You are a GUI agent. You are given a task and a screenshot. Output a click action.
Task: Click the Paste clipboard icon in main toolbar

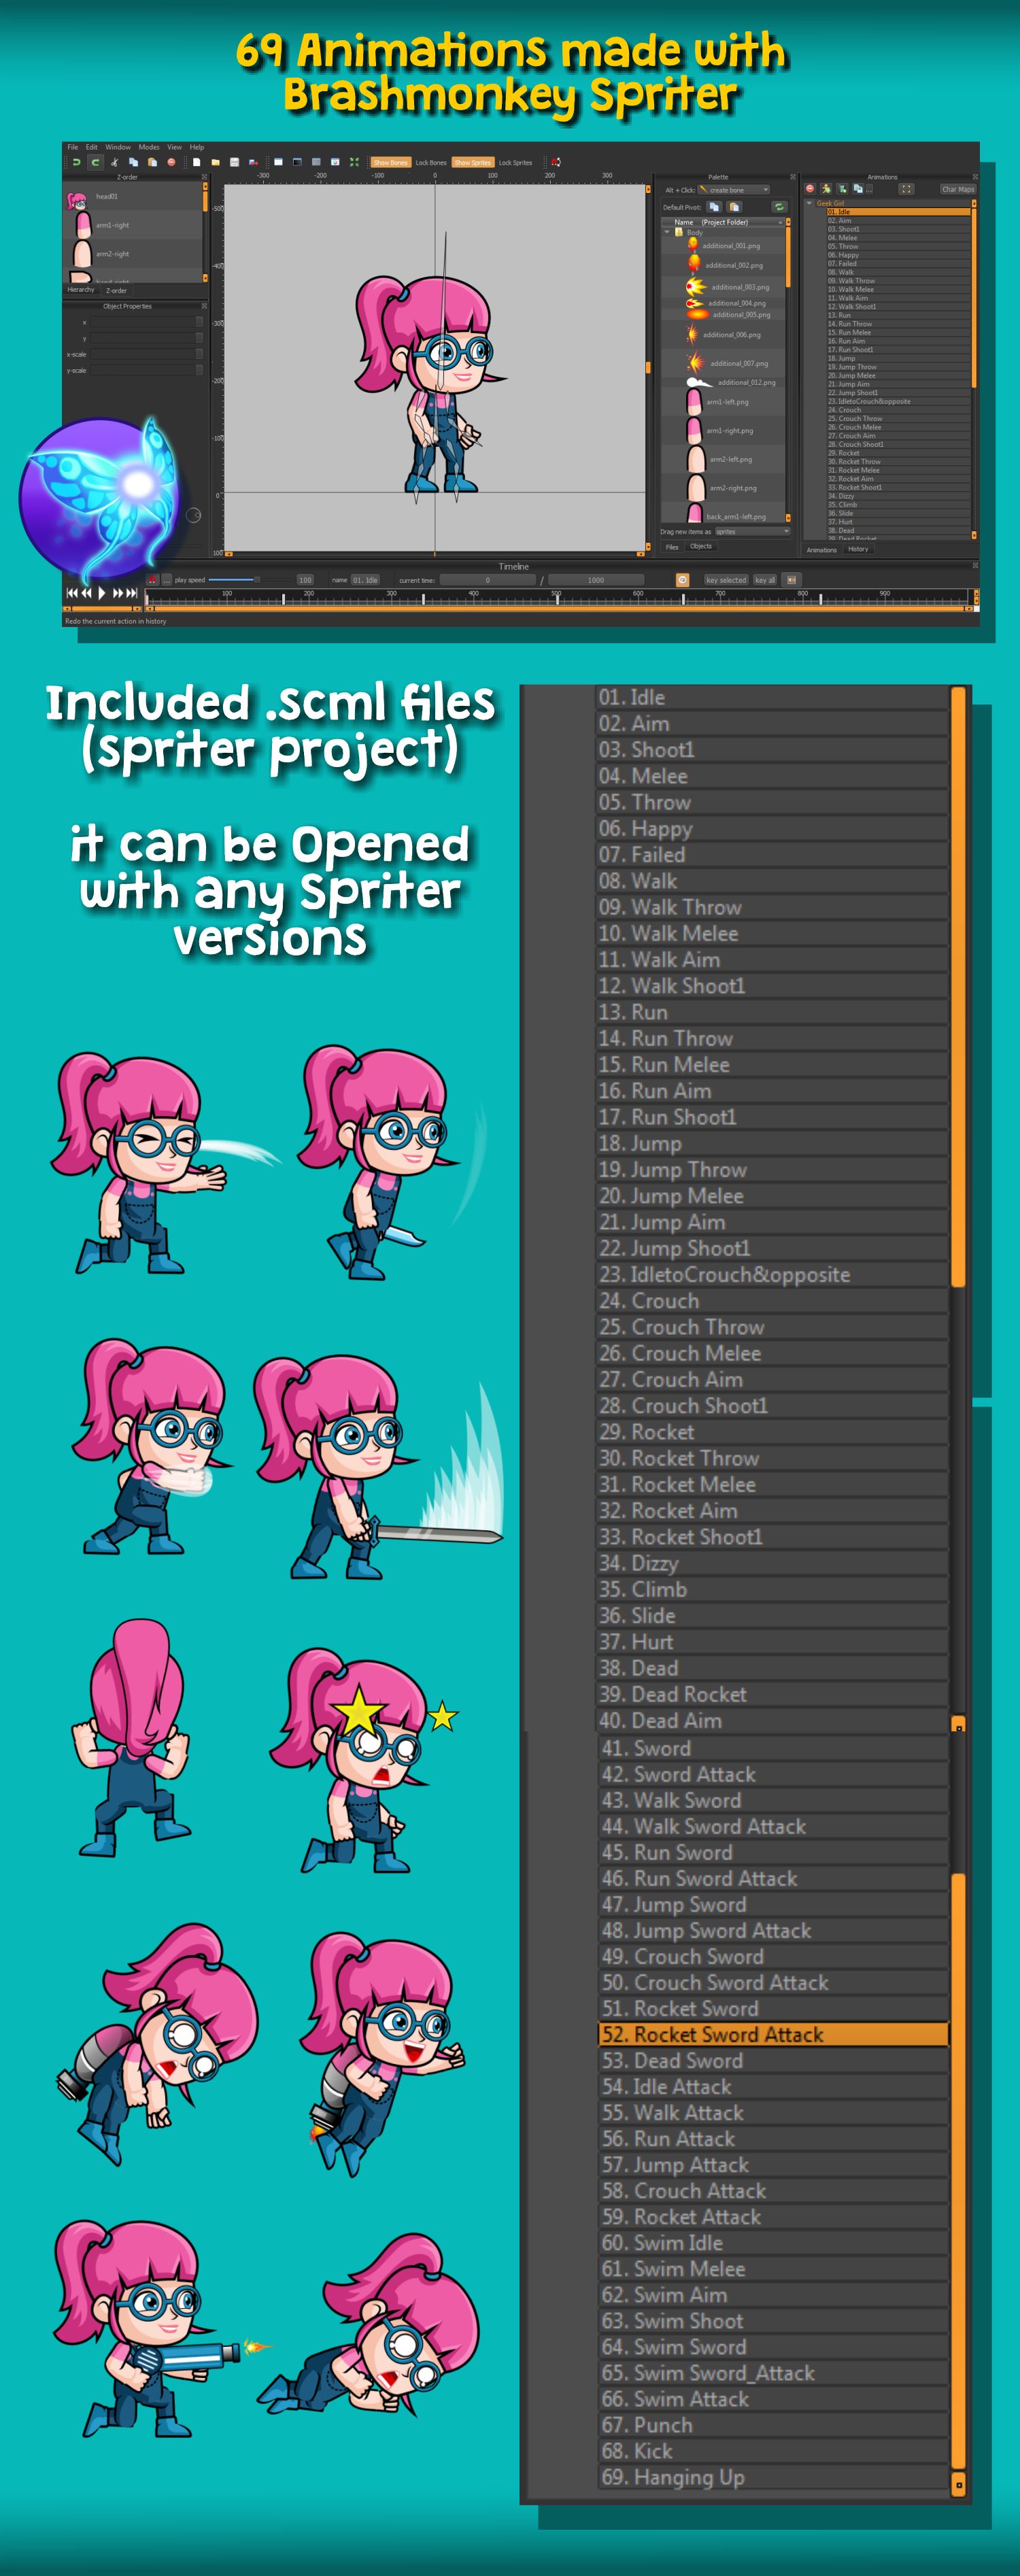(x=152, y=162)
